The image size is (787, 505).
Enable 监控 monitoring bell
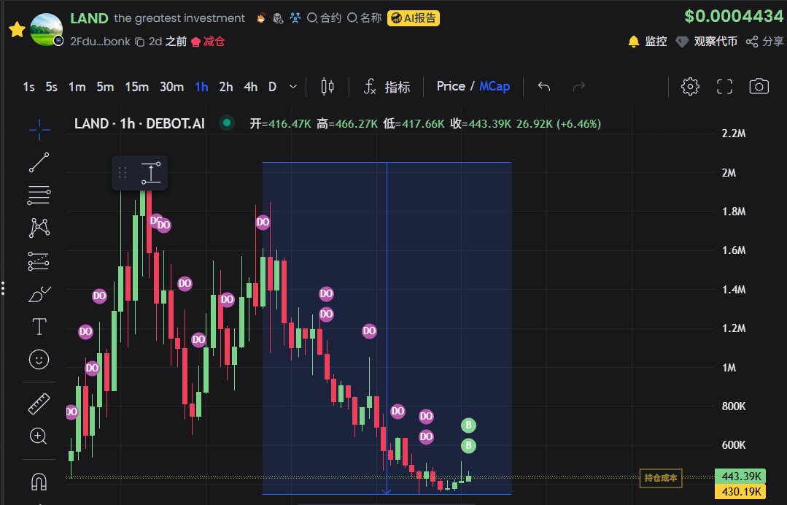pyautogui.click(x=648, y=41)
